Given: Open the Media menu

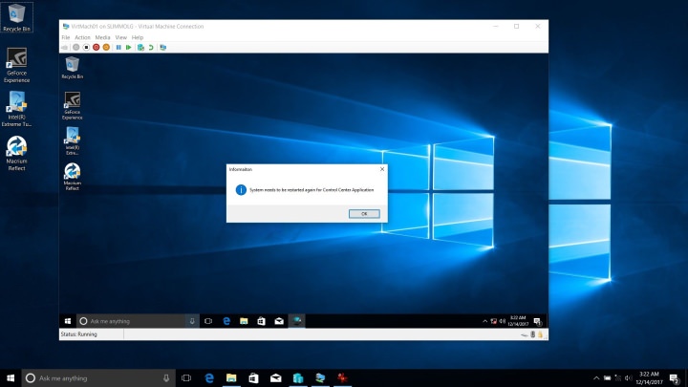Looking at the screenshot, I should pyautogui.click(x=102, y=37).
